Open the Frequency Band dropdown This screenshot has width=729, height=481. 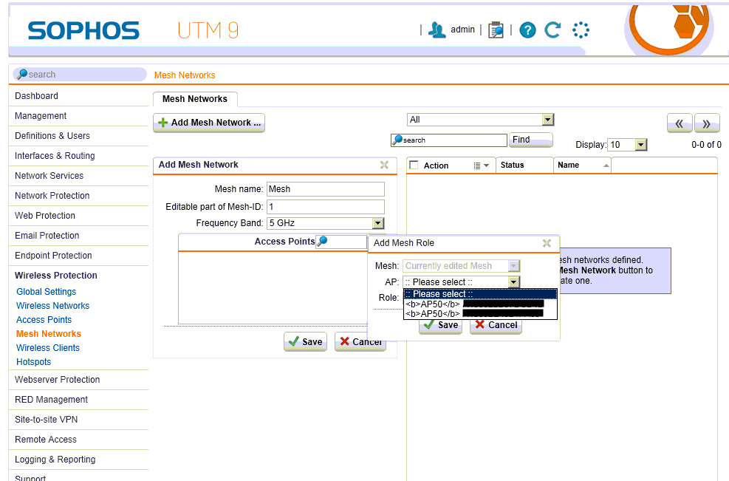point(326,223)
